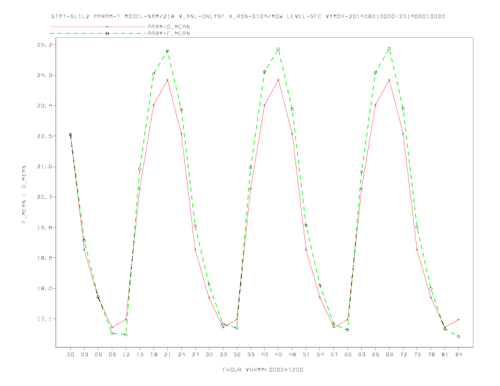
Task: Click the x-axis tick label 06
Action: coord(98,354)
